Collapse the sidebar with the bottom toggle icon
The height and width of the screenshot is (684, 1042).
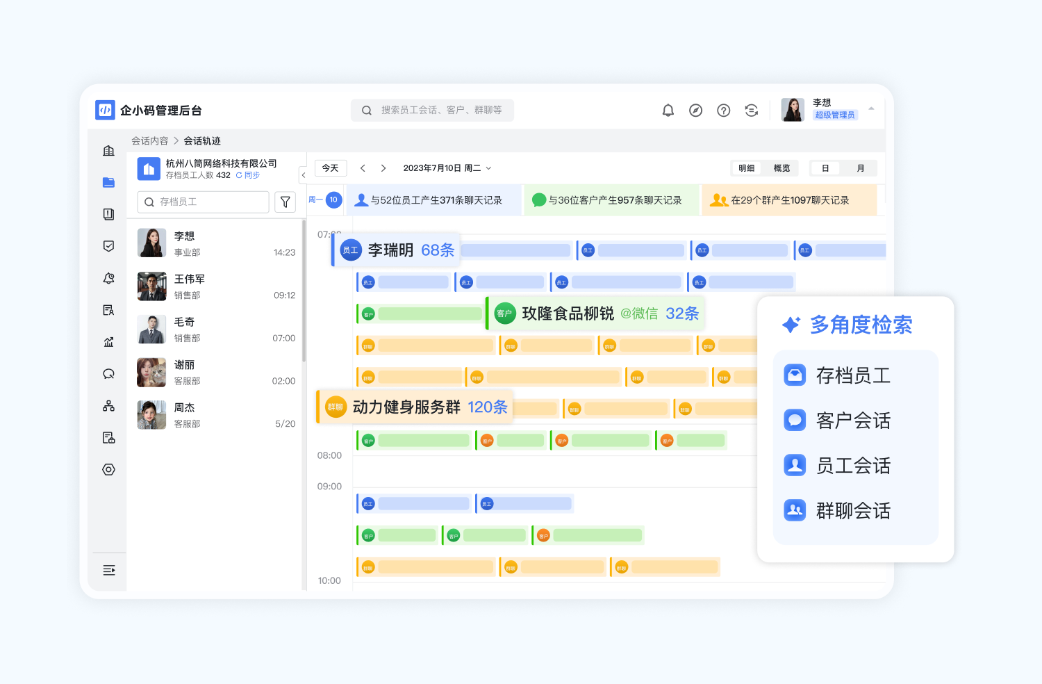(x=108, y=570)
